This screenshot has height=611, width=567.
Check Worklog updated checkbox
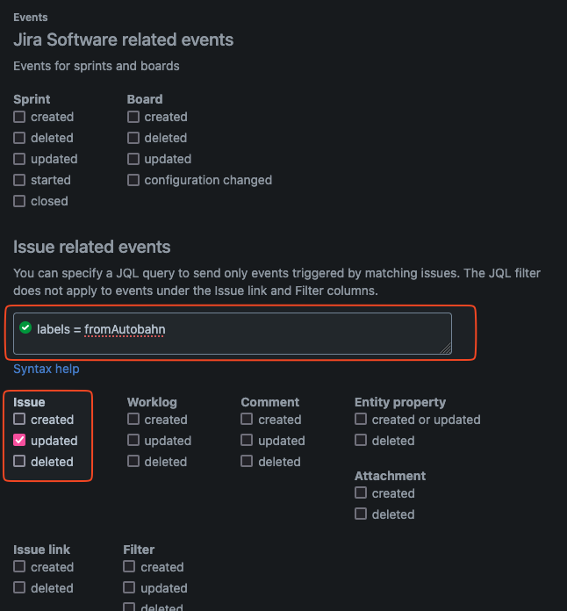[133, 440]
